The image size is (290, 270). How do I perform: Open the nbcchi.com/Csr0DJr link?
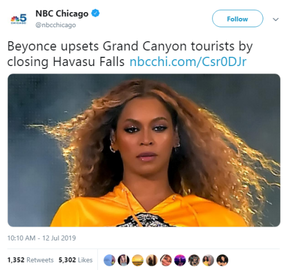[x=188, y=62]
